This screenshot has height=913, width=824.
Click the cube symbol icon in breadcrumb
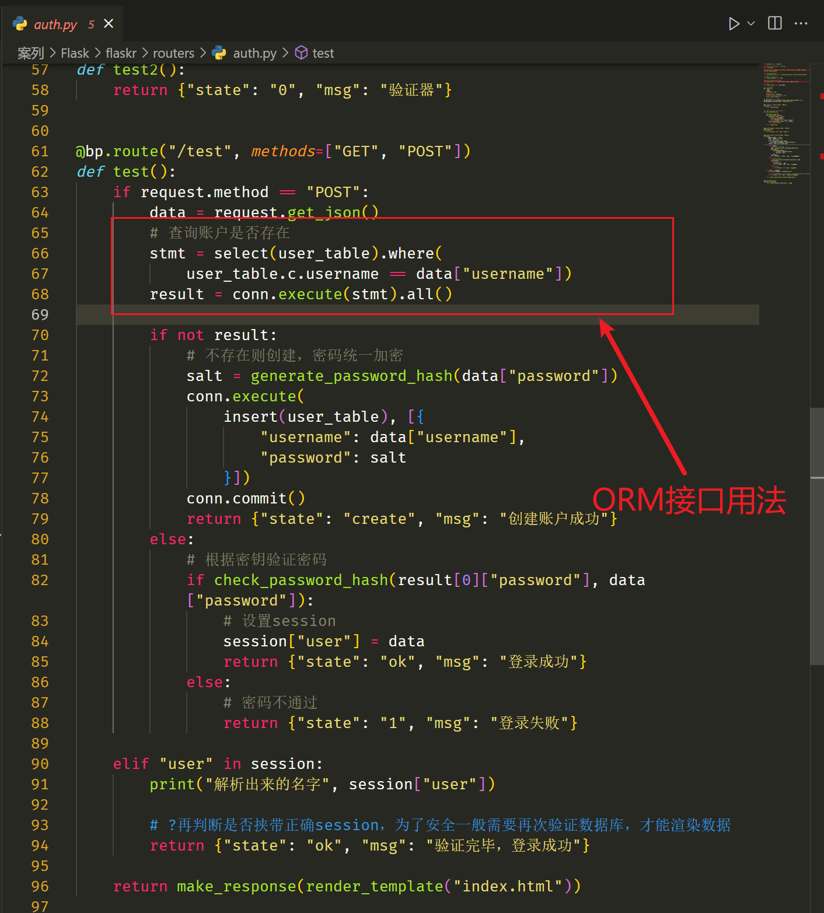tap(301, 53)
